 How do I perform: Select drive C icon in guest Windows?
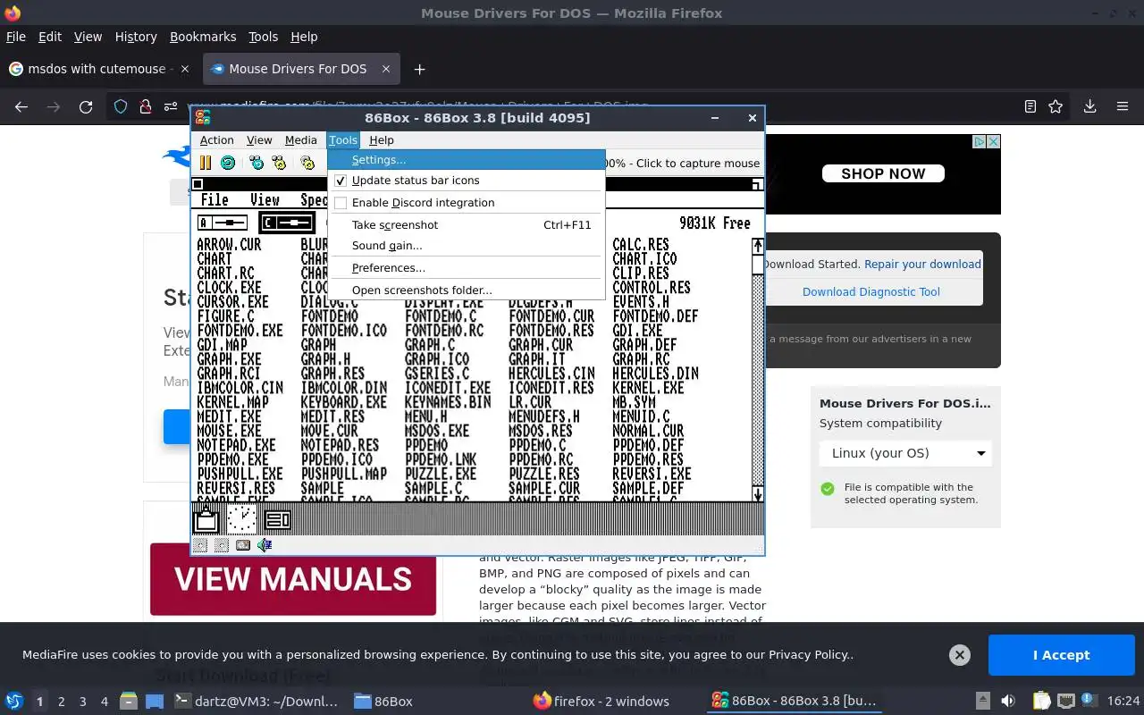[x=287, y=223]
